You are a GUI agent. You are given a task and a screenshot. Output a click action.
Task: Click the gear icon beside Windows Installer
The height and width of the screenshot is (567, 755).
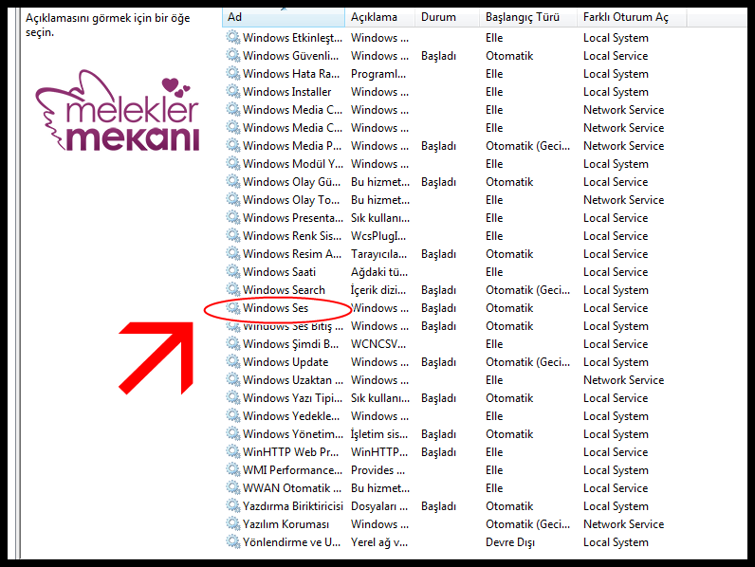pyautogui.click(x=233, y=92)
